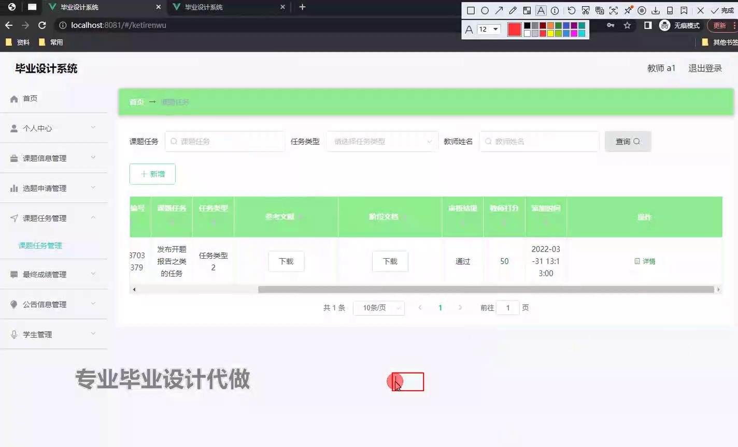
Task: Click the send to phone icon
Action: [670, 10]
